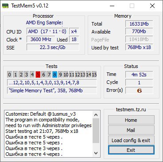Select test box 9

pyautogui.click(x=60, y=75)
